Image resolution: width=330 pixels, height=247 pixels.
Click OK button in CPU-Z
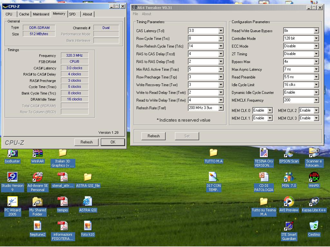coord(113,142)
